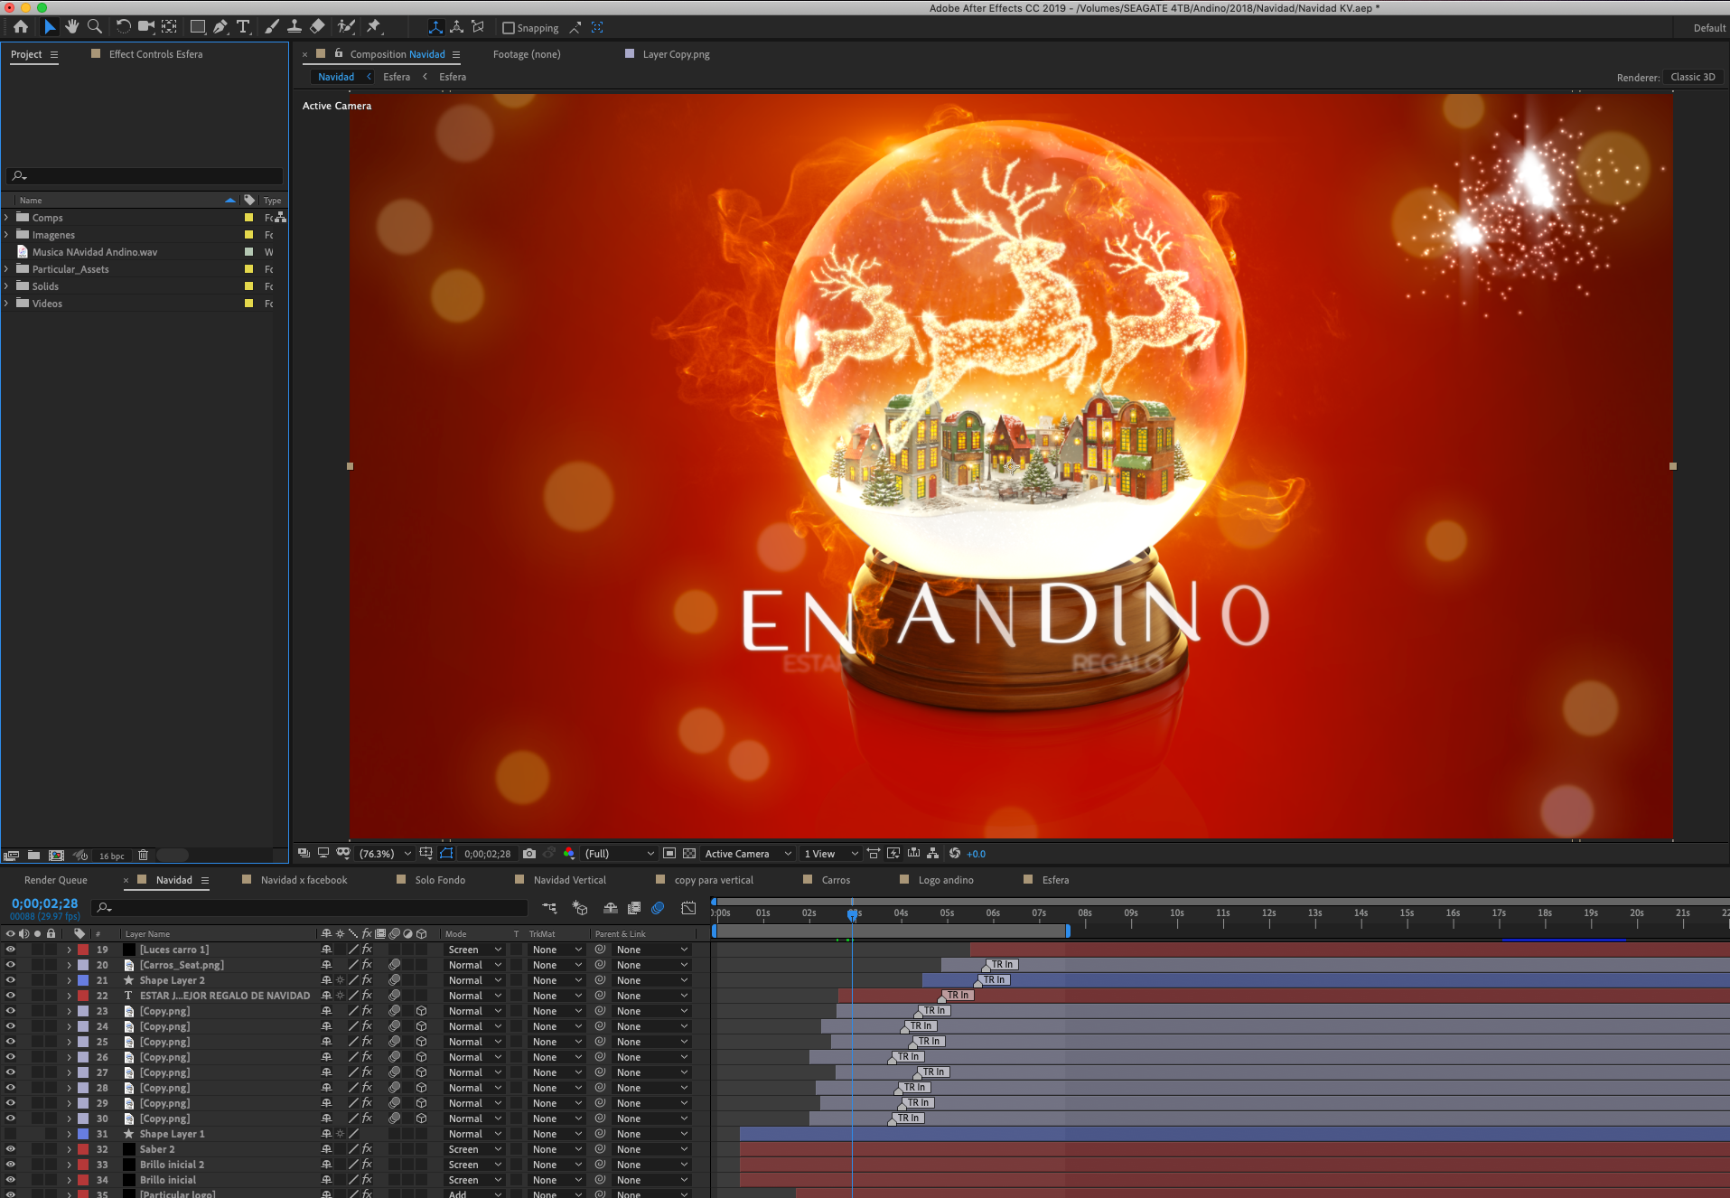Select the Roto Brush tool
The image size is (1730, 1198).
346,27
